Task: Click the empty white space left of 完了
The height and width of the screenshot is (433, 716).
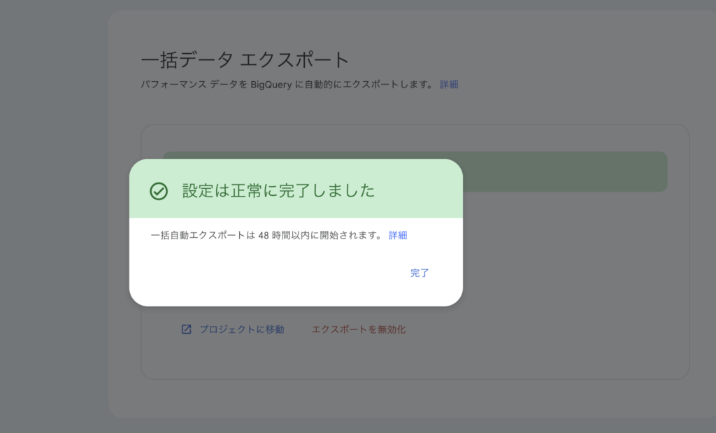Action: (280, 273)
